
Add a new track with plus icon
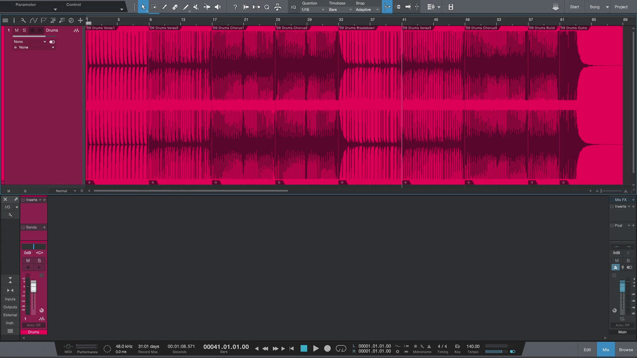tap(80, 21)
